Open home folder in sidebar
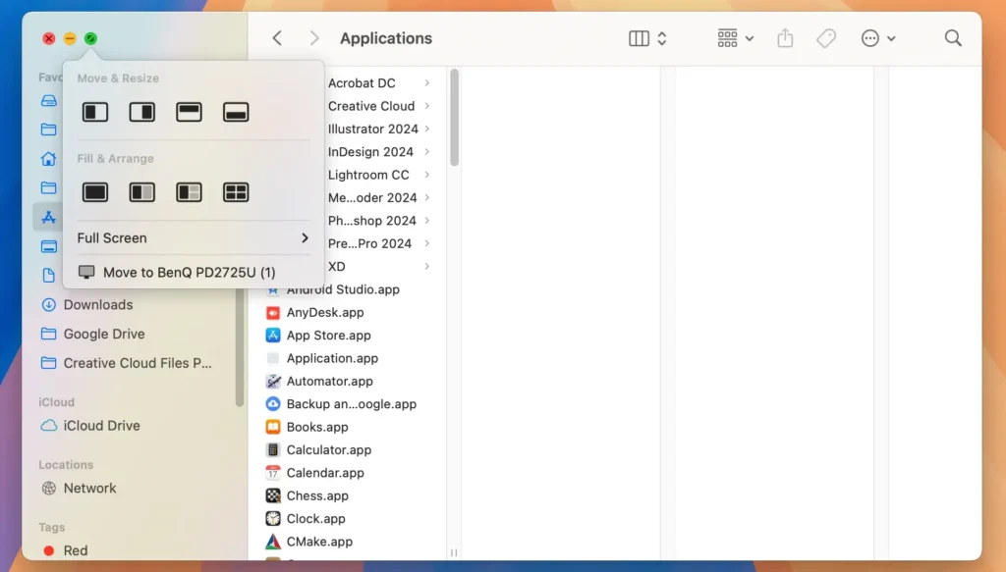This screenshot has height=572, width=1006. [x=48, y=158]
